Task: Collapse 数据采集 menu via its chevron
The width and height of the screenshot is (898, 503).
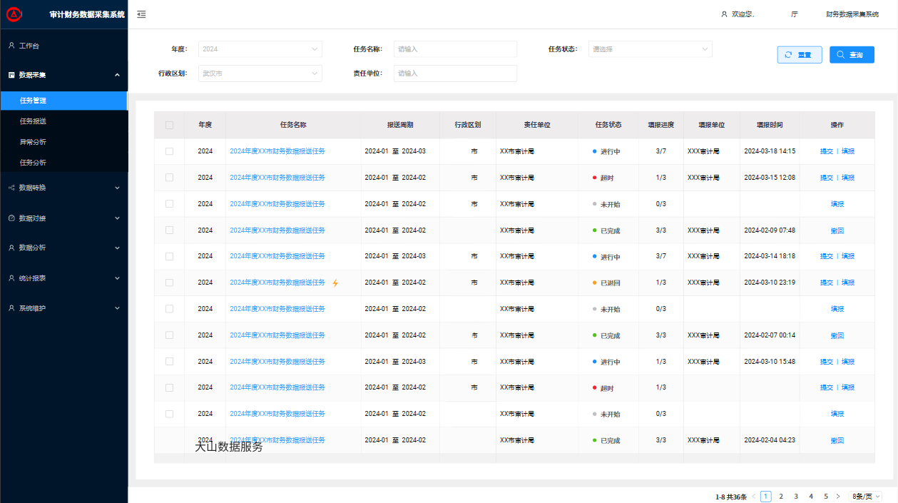Action: tap(117, 75)
